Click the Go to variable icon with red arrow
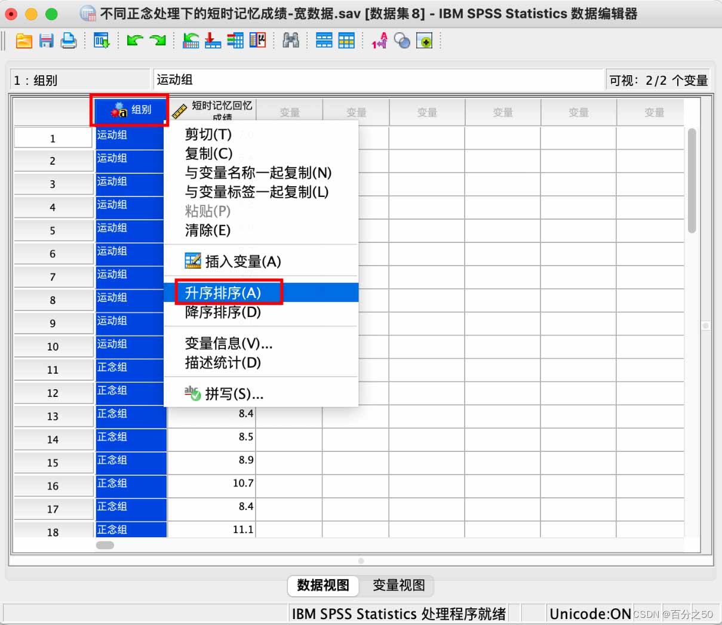Screen dimensions: 722x625 click(213, 41)
